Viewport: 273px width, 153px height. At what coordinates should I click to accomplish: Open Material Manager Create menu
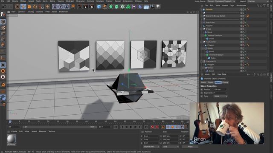(x=14, y=131)
